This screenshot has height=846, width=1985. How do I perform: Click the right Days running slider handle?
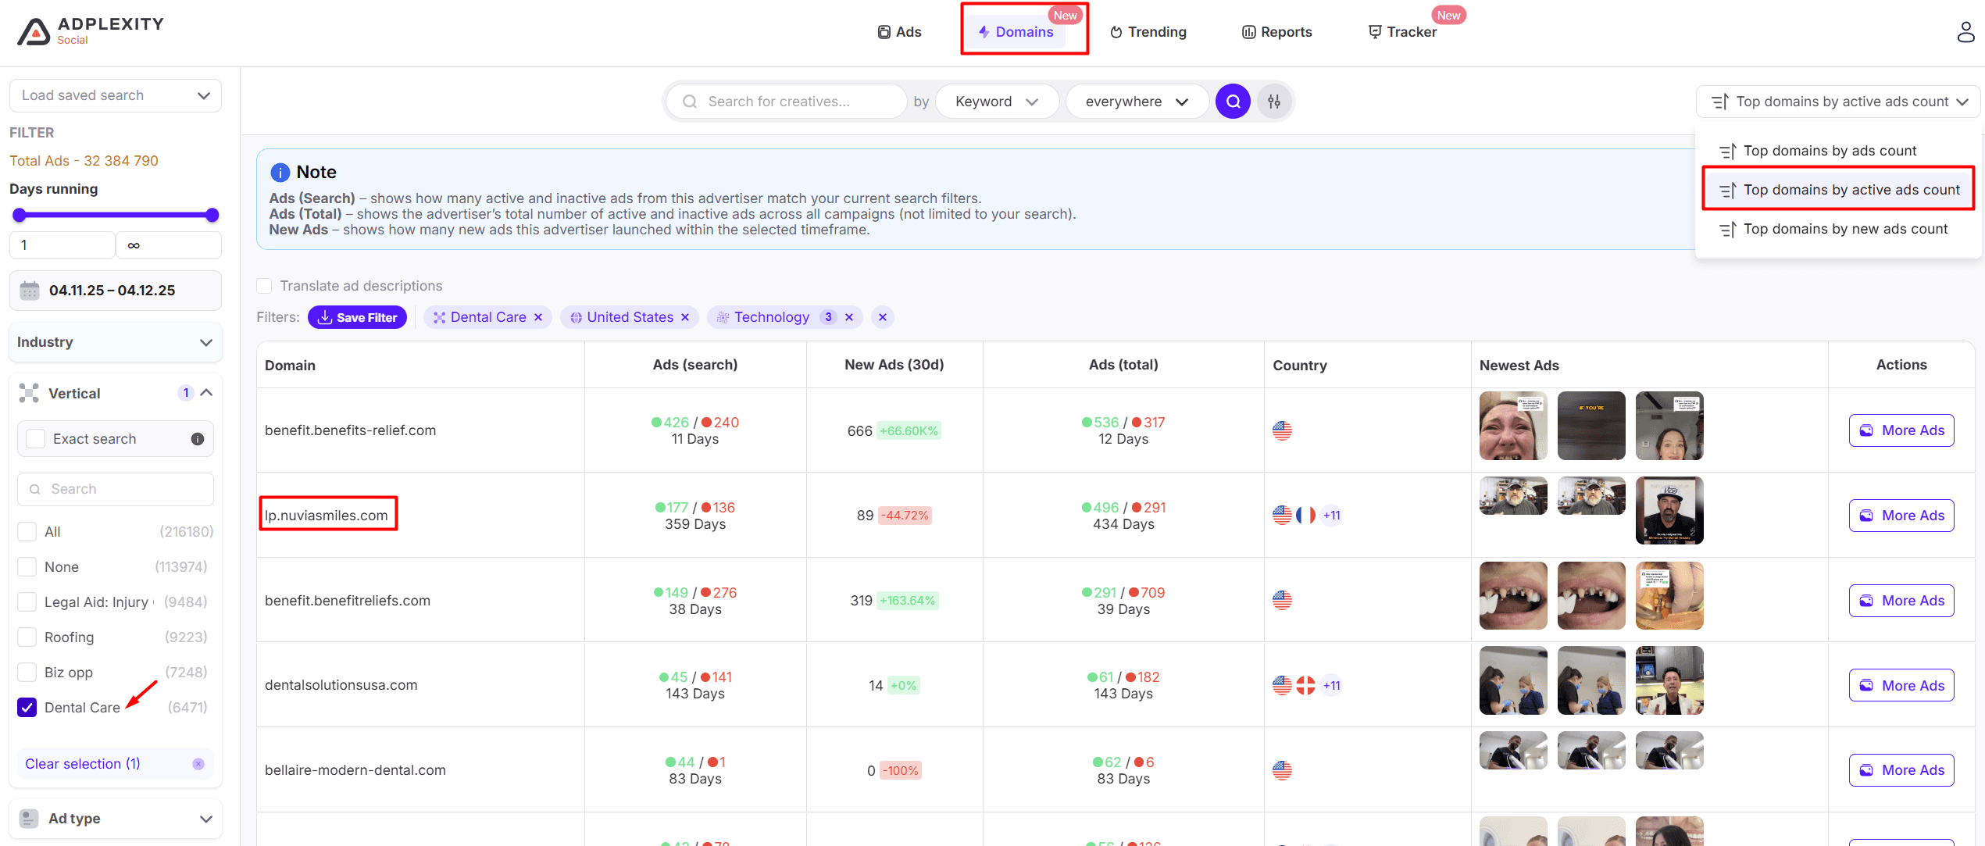click(x=212, y=216)
